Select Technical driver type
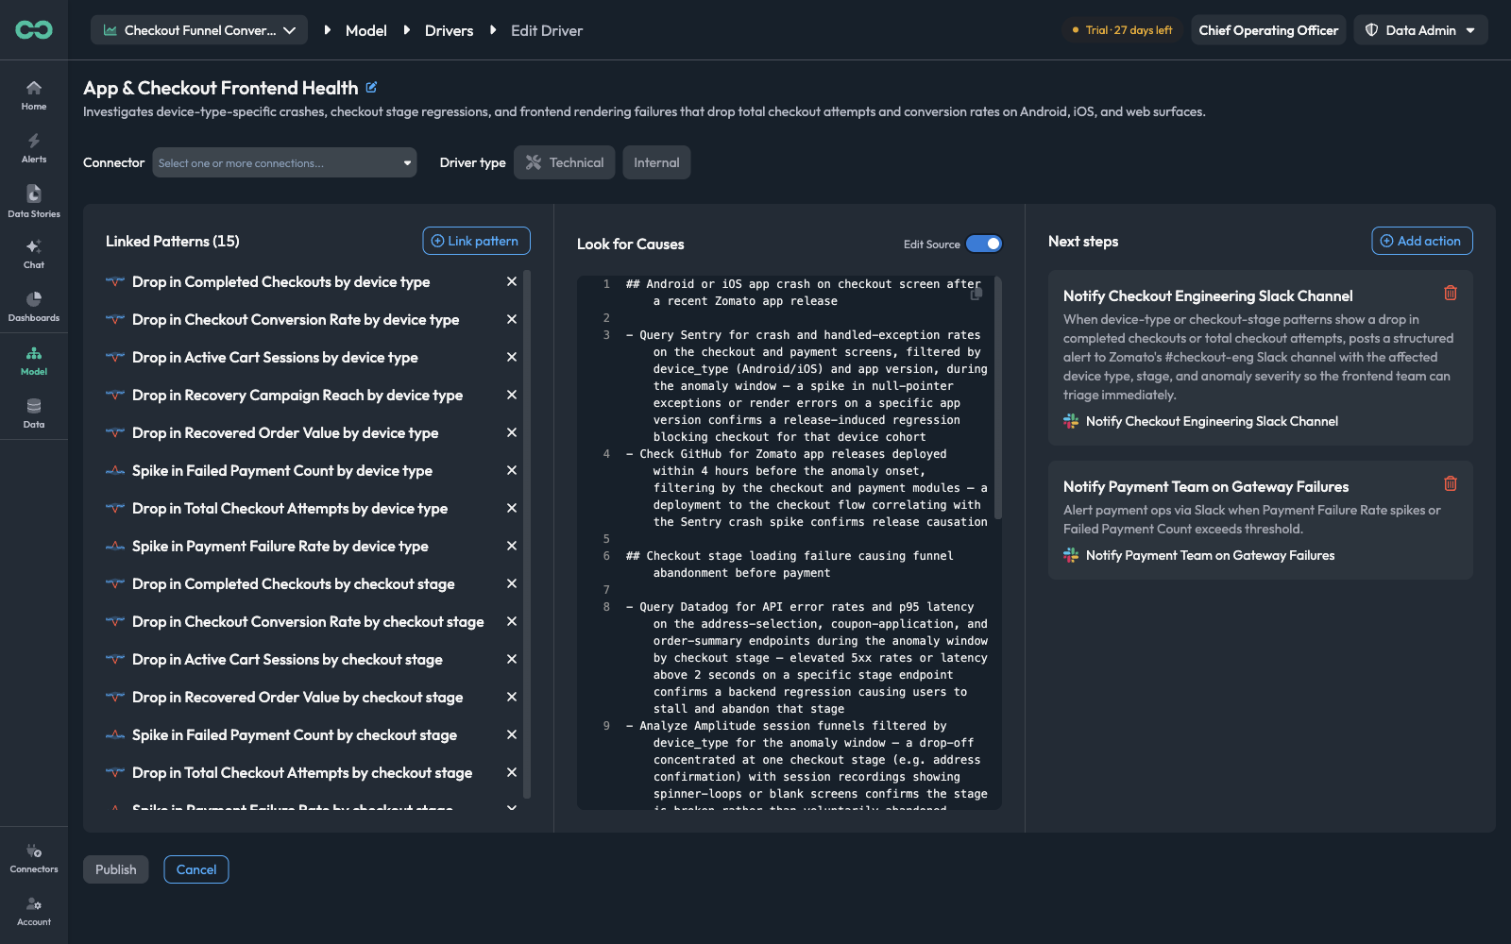Image resolution: width=1511 pixels, height=944 pixels. tap(565, 162)
